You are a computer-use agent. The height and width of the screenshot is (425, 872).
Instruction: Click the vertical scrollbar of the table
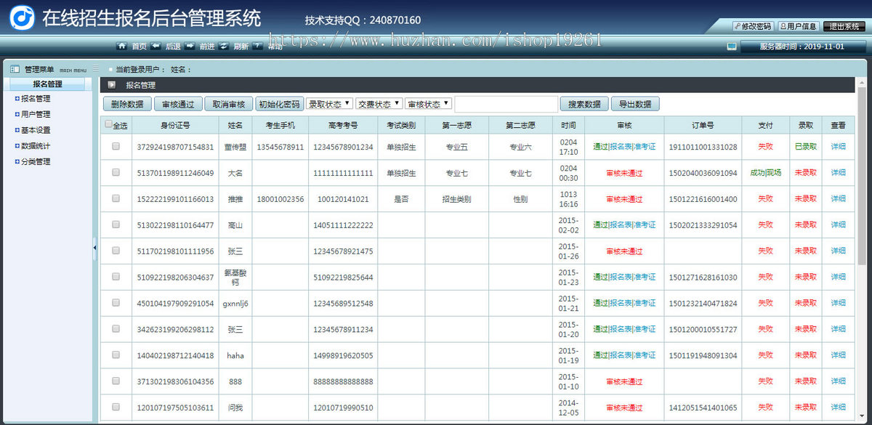coord(862,247)
